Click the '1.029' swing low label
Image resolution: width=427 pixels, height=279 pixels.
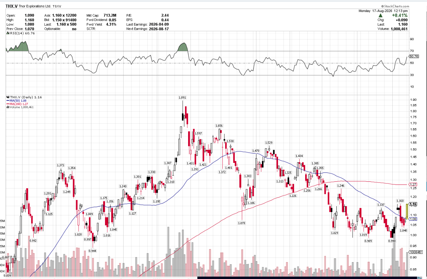pos(335,233)
